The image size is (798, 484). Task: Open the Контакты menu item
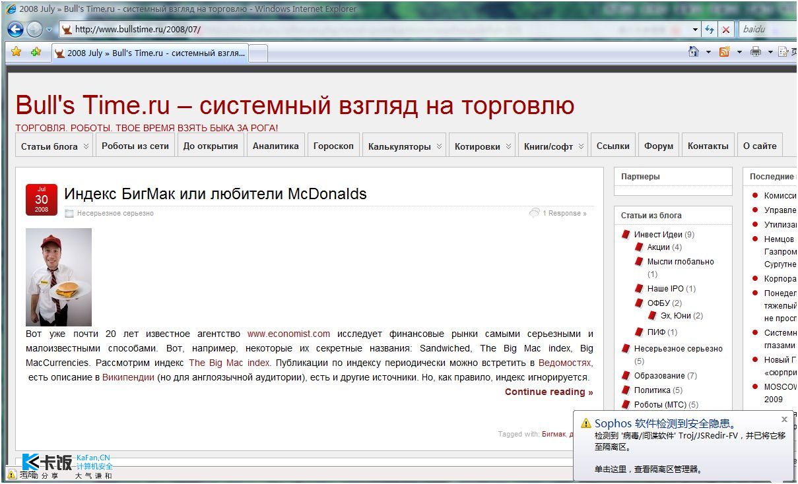click(708, 146)
